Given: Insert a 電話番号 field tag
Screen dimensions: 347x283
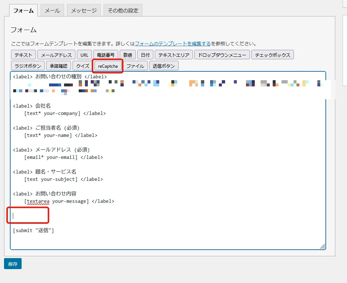Looking at the screenshot, I should point(106,55).
